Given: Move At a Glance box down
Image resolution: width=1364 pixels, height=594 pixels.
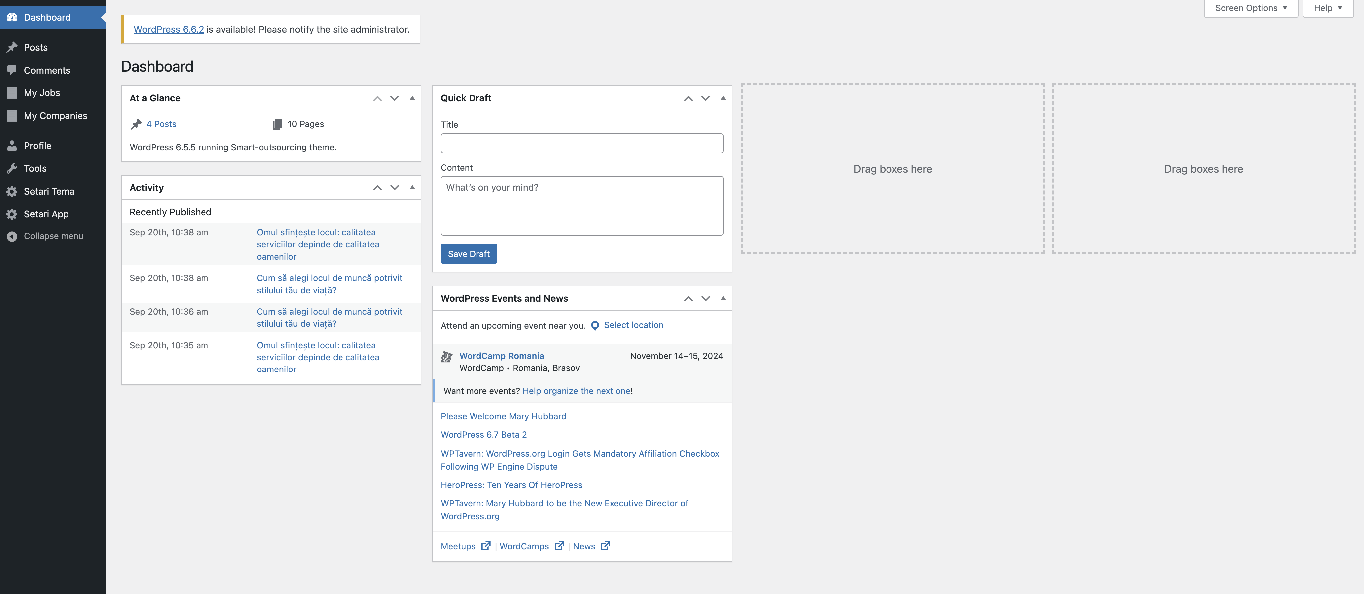Looking at the screenshot, I should click(394, 98).
